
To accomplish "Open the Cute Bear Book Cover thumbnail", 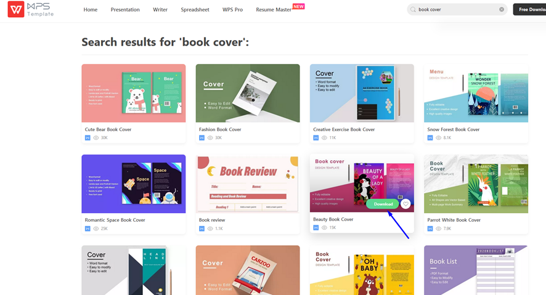I will [x=133, y=93].
